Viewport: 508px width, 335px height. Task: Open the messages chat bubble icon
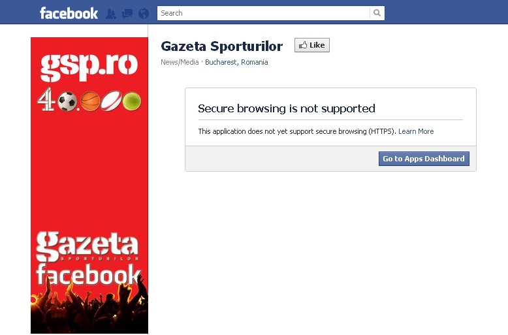tap(127, 14)
